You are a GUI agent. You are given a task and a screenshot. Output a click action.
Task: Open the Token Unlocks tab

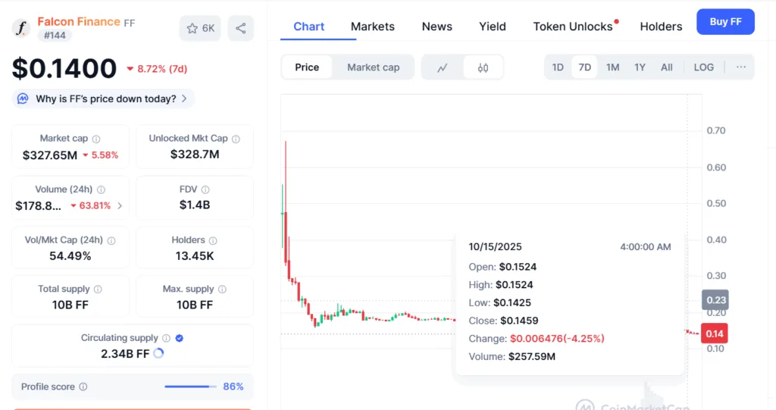click(x=573, y=27)
